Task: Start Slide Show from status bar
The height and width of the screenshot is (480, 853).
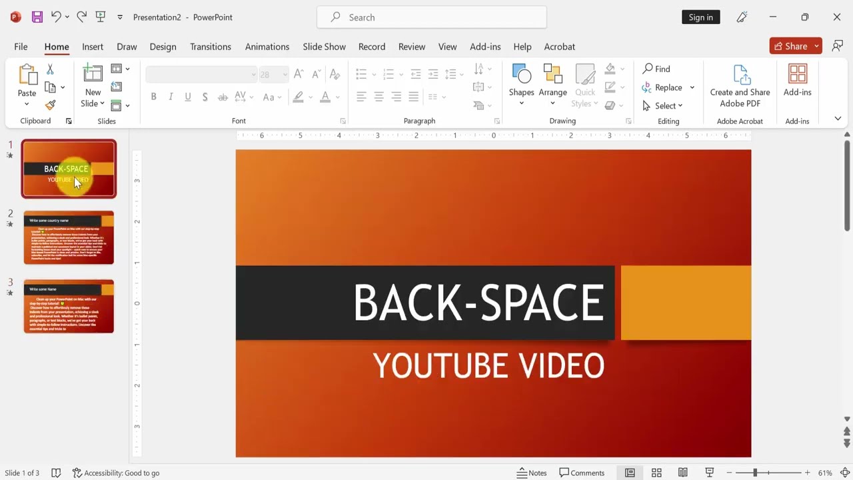Action: coord(710,473)
